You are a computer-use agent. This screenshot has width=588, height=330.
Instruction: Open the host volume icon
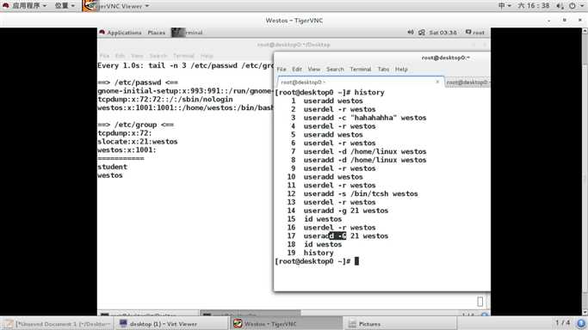coord(560,6)
